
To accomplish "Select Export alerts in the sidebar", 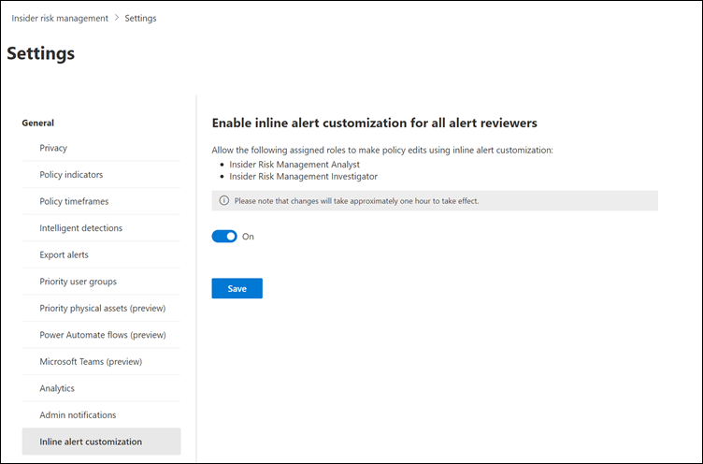I will [64, 254].
